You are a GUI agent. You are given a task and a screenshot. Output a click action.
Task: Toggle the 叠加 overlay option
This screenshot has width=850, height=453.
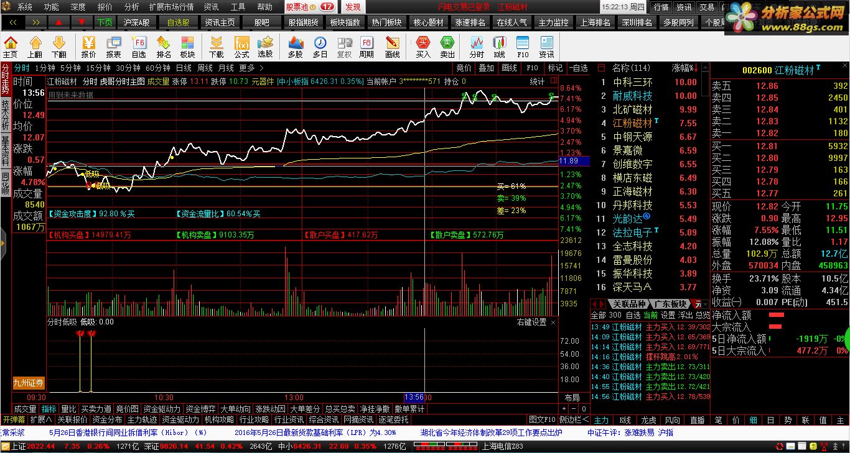coord(486,68)
